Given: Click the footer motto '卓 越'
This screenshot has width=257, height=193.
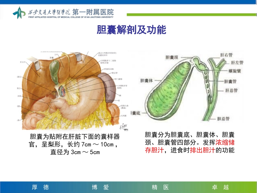Looking at the screenshot, I should coord(220,187).
